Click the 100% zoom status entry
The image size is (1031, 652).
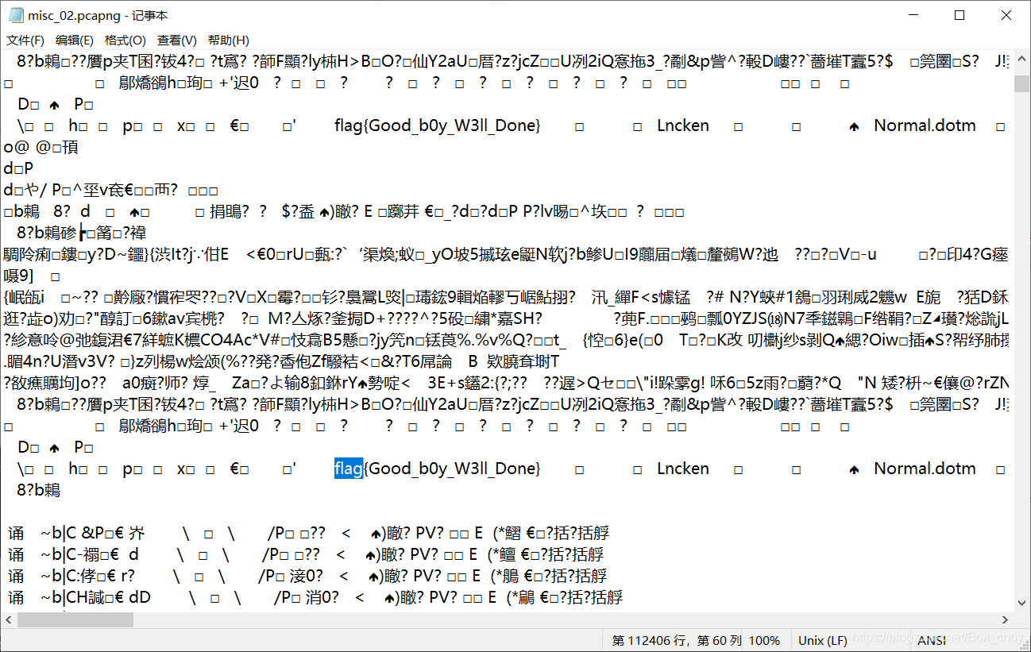(764, 640)
